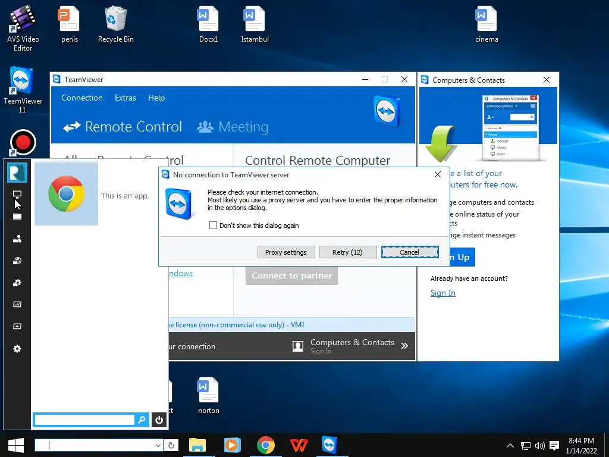Click the Chrome app tile in start menu
Viewport: 609px width, 457px height.
coord(66,193)
